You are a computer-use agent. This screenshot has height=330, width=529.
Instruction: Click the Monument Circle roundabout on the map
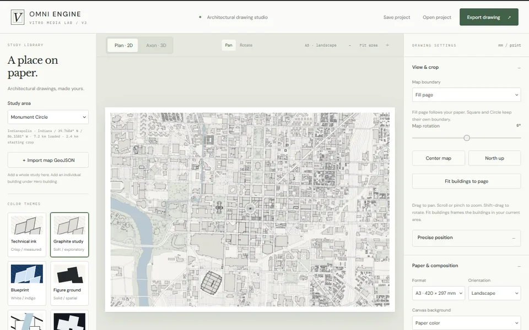click(x=250, y=209)
